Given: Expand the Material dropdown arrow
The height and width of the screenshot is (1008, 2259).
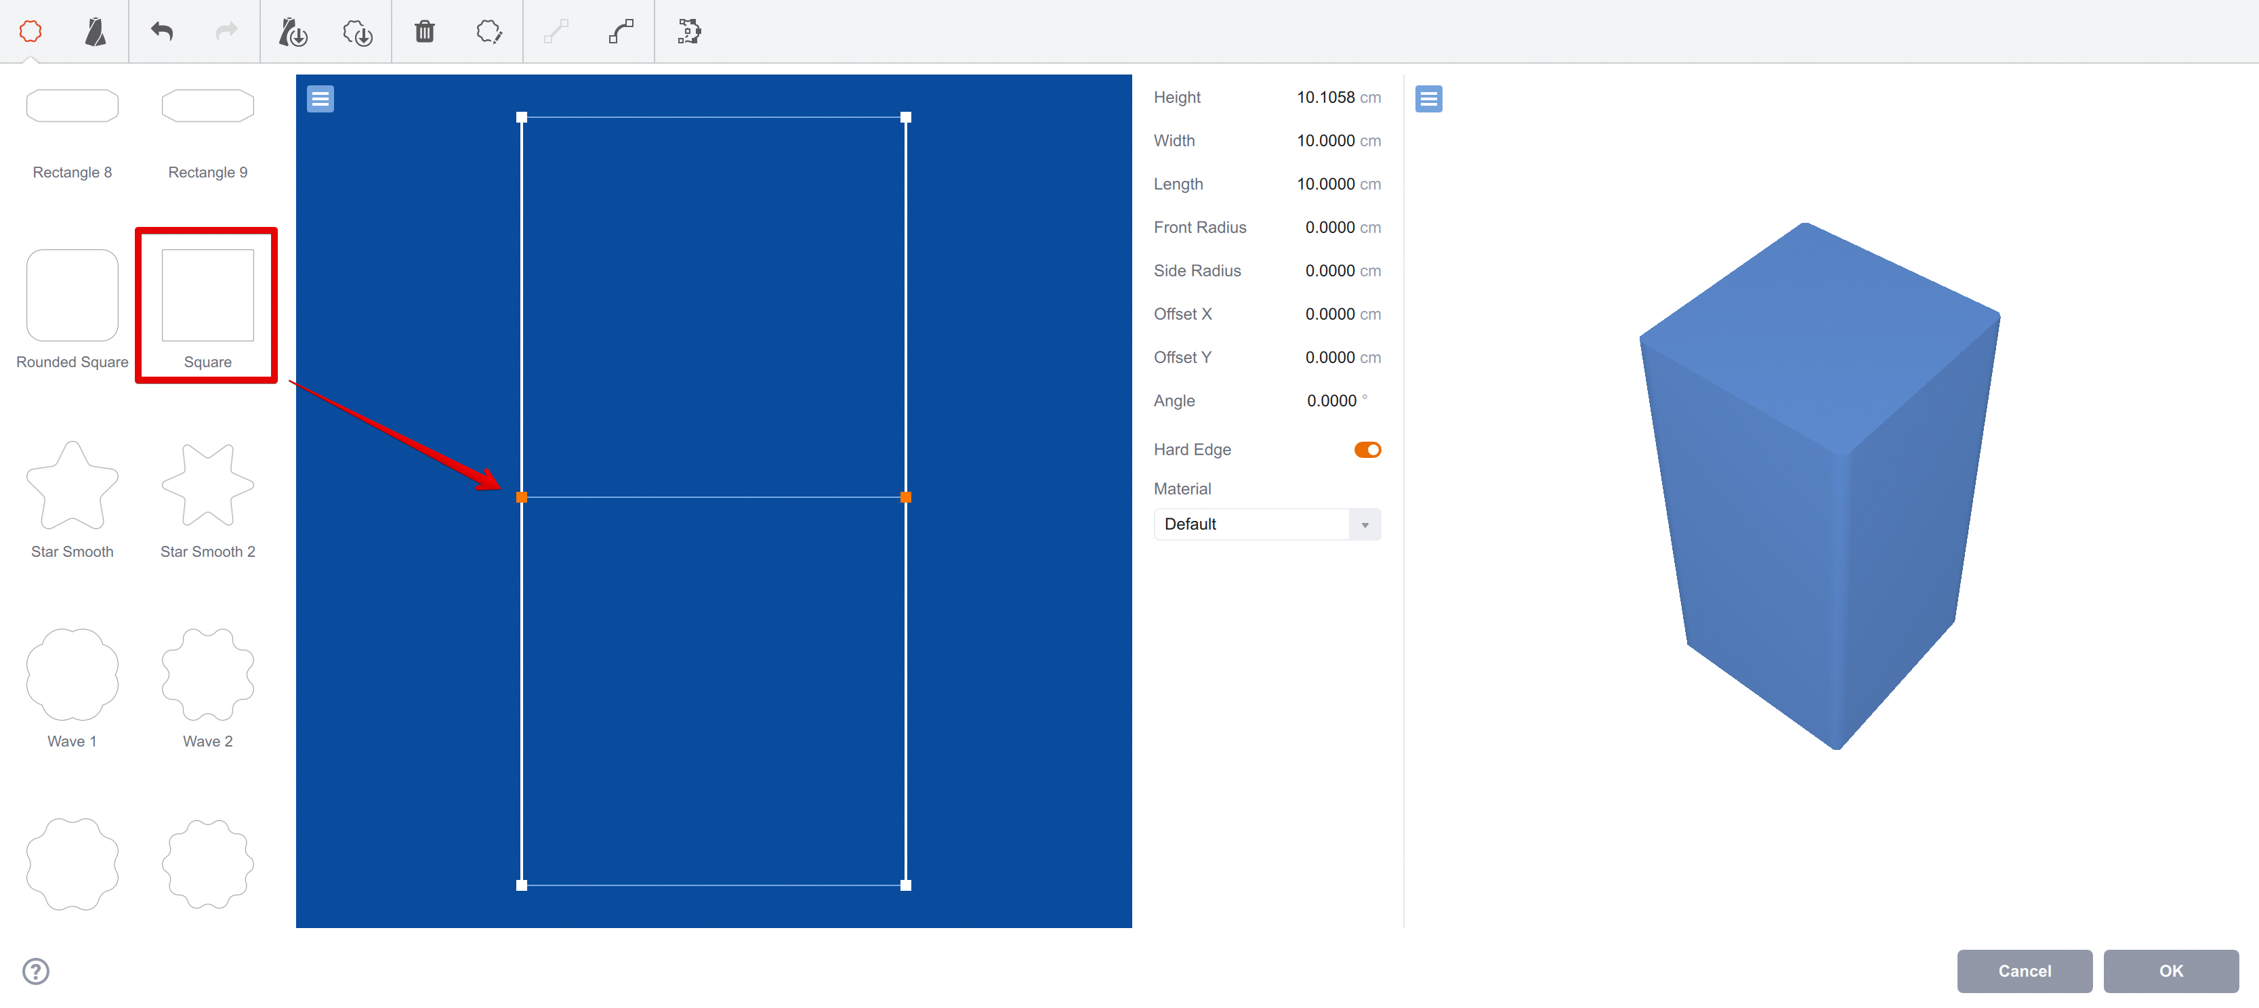Looking at the screenshot, I should 1364,525.
